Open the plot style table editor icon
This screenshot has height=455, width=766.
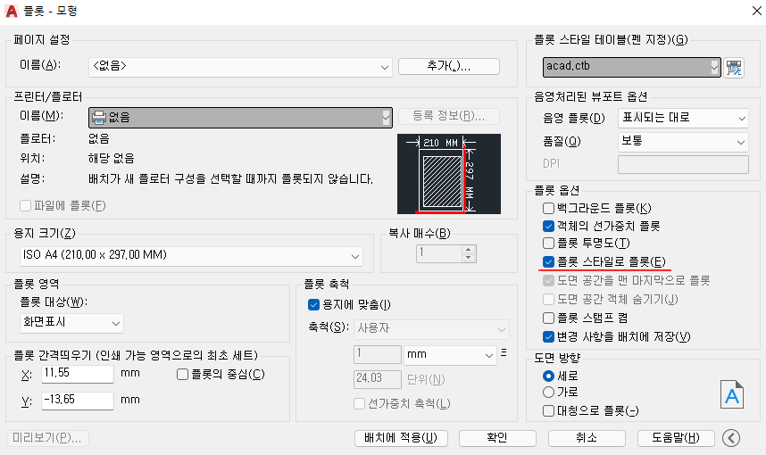click(733, 68)
